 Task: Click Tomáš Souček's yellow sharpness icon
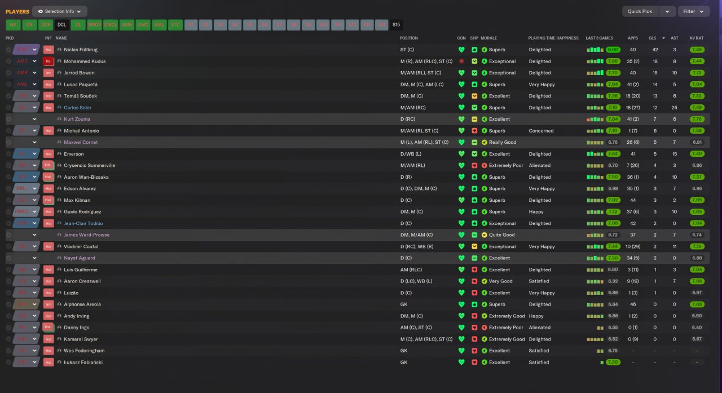474,96
